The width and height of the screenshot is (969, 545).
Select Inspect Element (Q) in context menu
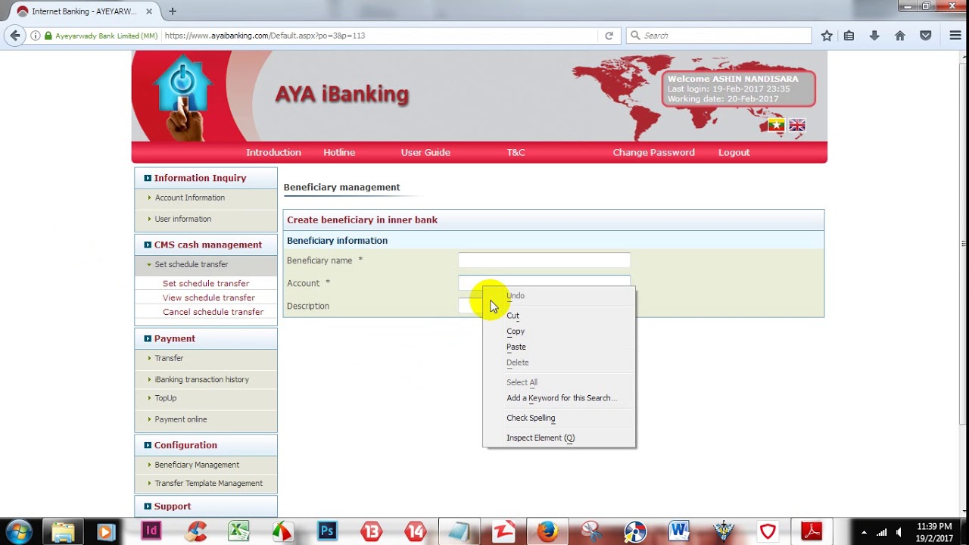point(559,438)
